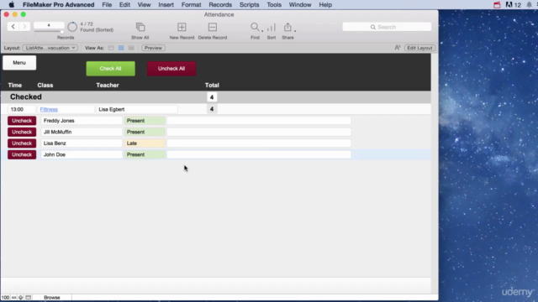Click the notification bell in menu bar
The image size is (538, 302).
[529, 5]
